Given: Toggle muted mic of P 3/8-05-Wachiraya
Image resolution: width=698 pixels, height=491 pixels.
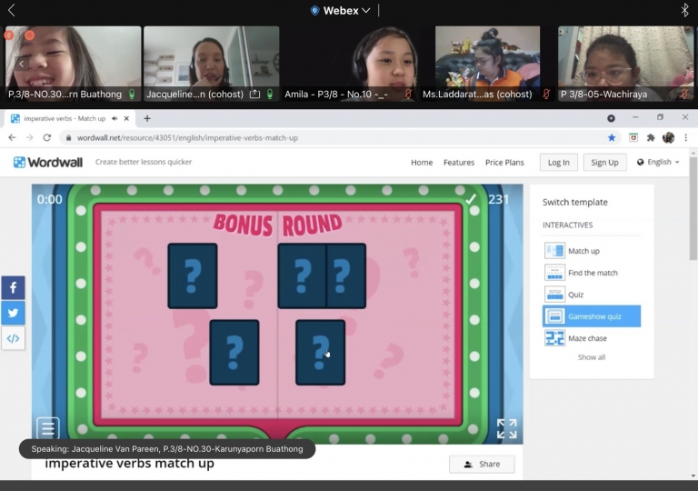Looking at the screenshot, I should pyautogui.click(x=684, y=94).
